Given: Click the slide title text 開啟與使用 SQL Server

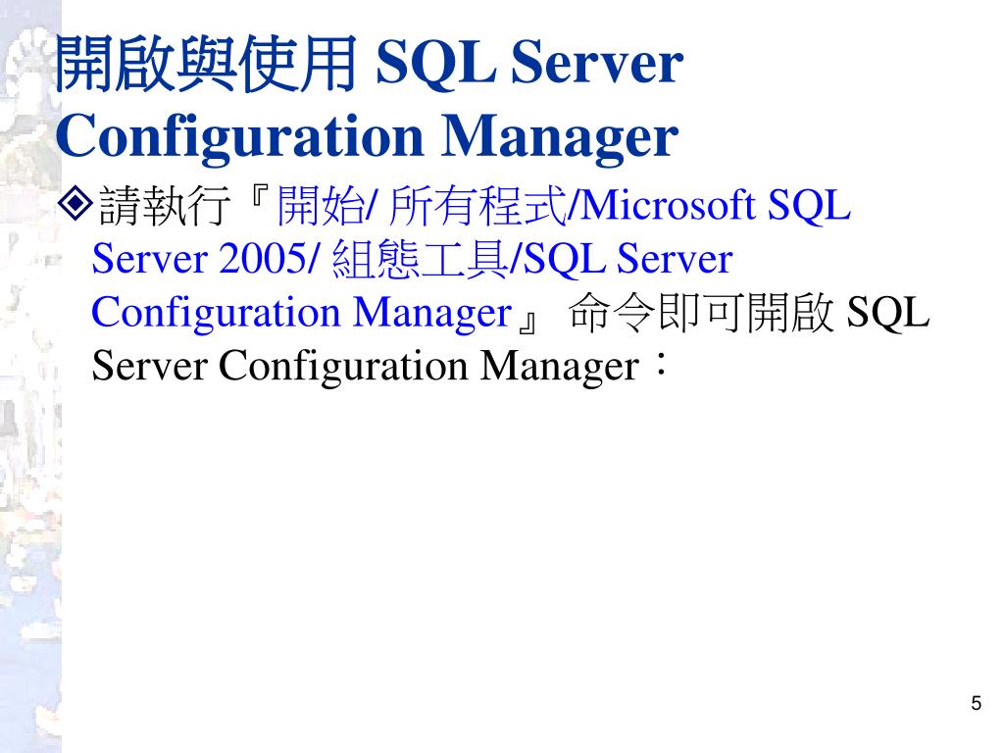Looking at the screenshot, I should coord(370,63).
